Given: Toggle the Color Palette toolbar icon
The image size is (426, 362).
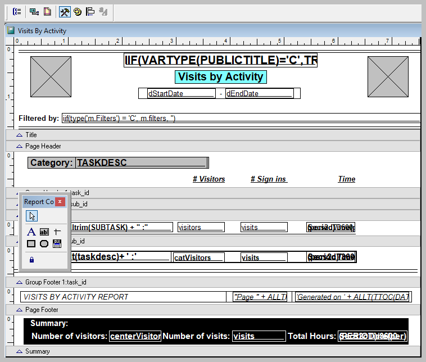Looking at the screenshot, I should (x=78, y=12).
